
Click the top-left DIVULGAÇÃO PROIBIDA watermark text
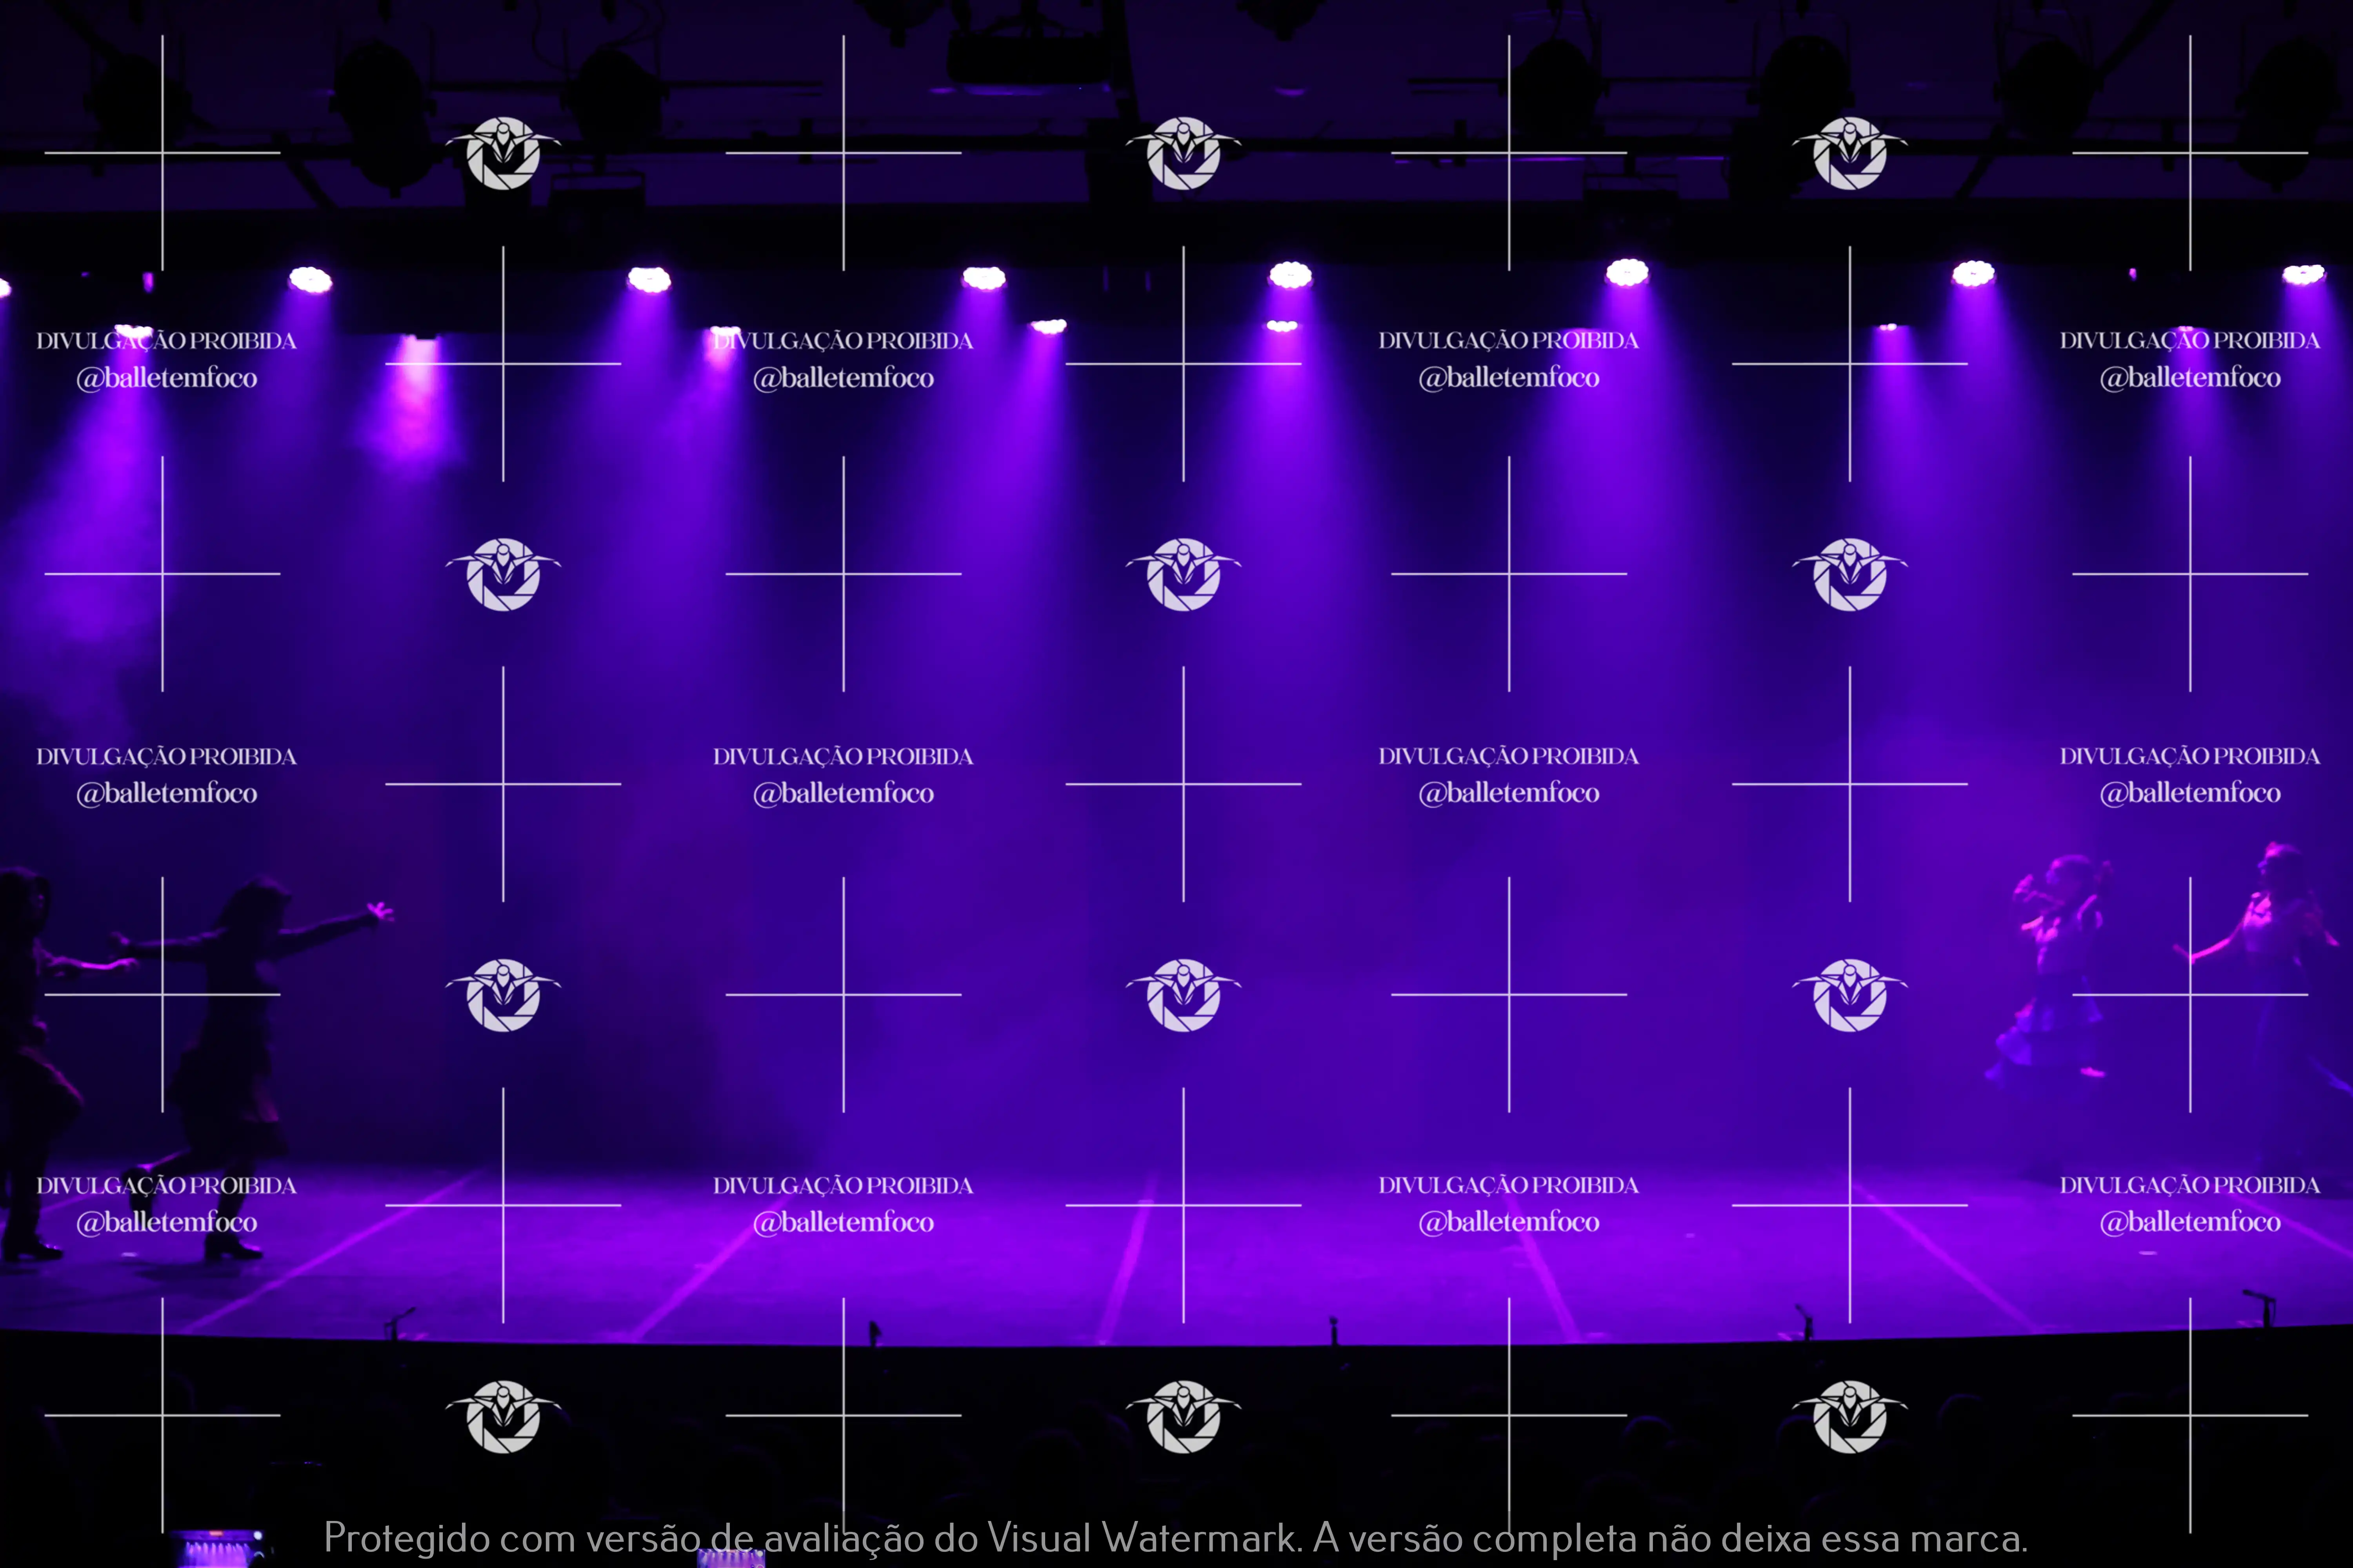click(166, 341)
